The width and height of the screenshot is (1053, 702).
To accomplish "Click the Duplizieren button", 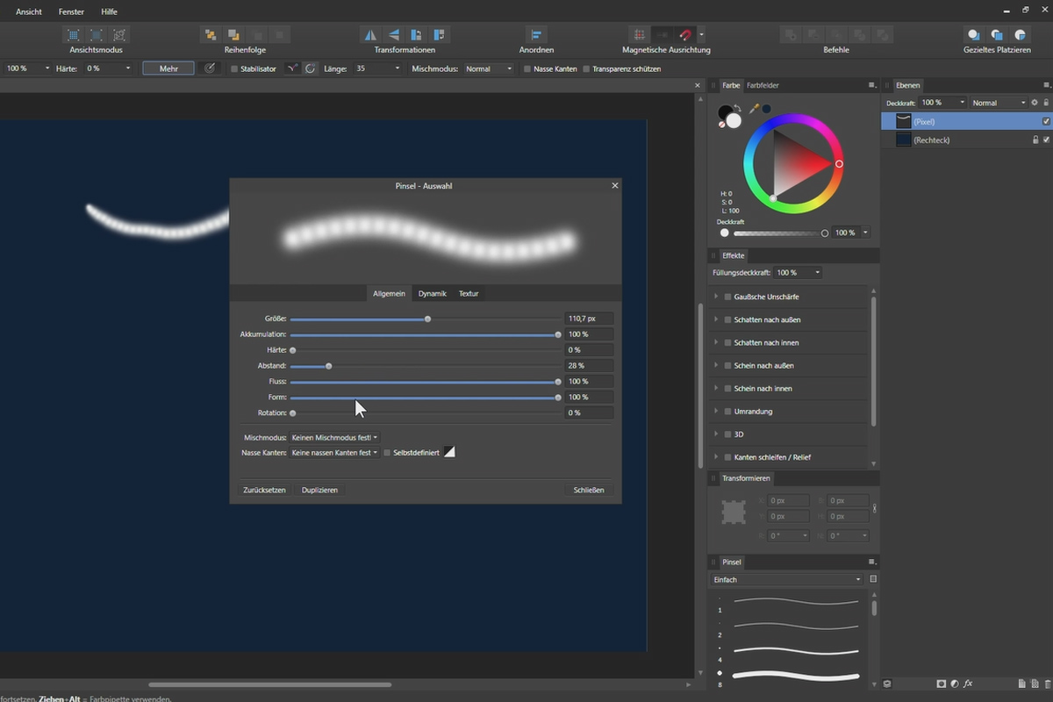I will [319, 490].
